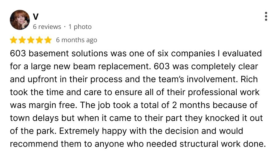Click the fourth yellow rating star
Screen dimensions: 277x160
point(39,40)
